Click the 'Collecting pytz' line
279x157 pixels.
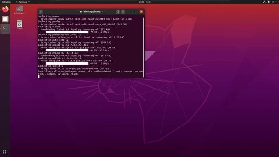click(53, 40)
